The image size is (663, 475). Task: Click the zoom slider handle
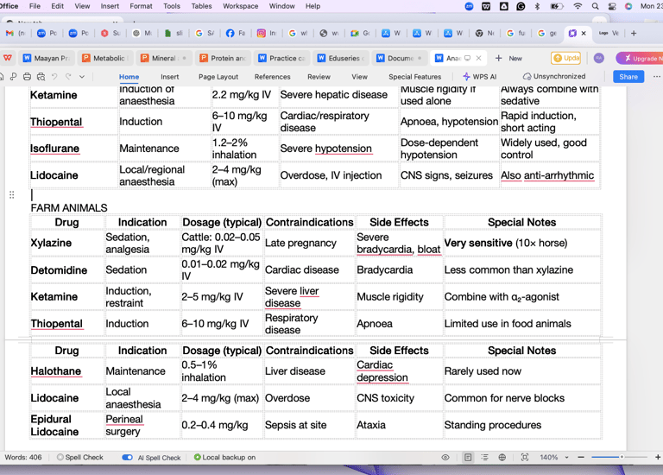point(622,457)
